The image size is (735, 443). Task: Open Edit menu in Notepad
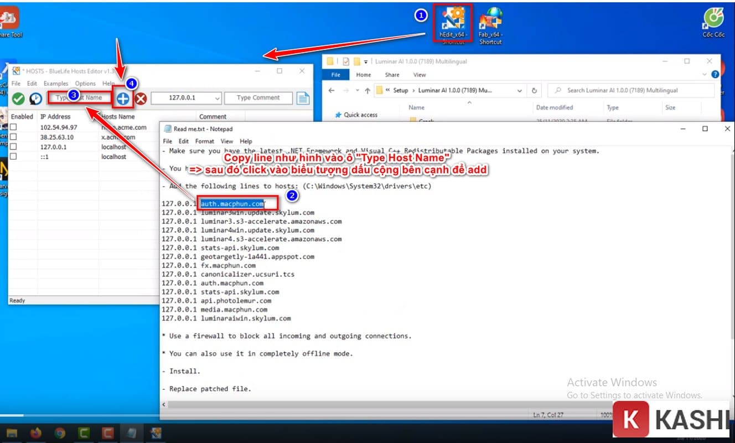[x=183, y=141]
